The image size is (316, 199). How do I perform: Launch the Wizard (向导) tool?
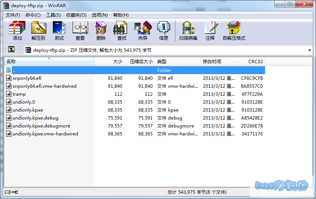click(143, 31)
